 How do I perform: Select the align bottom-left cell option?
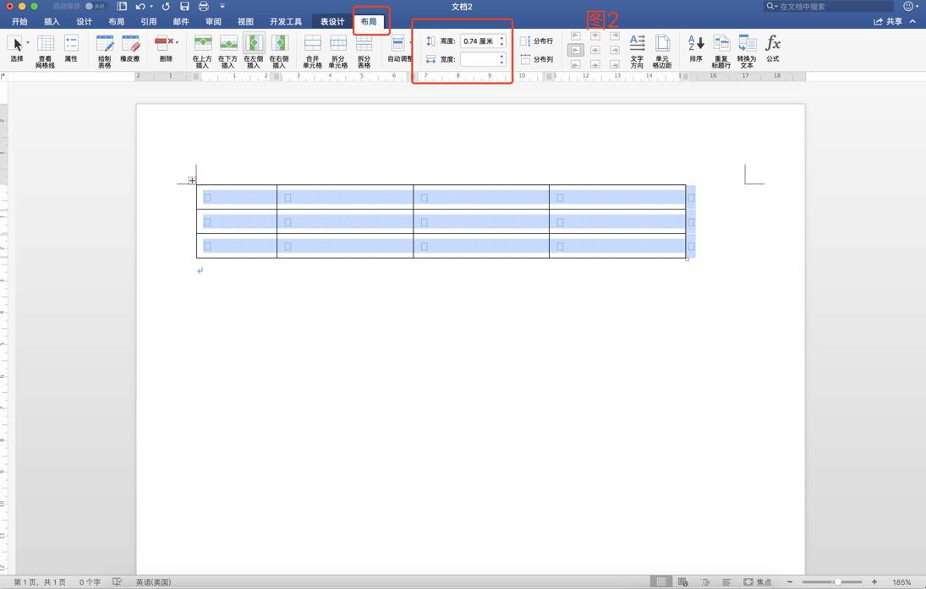(x=576, y=64)
